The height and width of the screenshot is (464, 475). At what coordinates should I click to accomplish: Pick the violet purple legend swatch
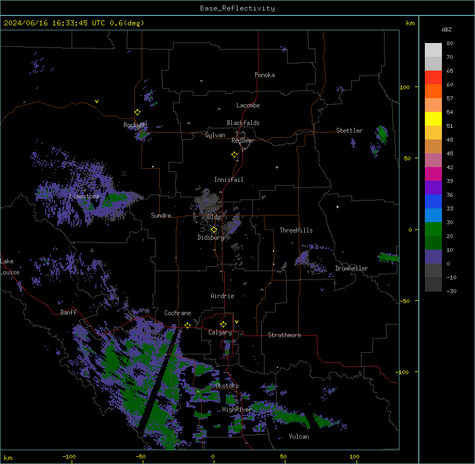pos(433,188)
